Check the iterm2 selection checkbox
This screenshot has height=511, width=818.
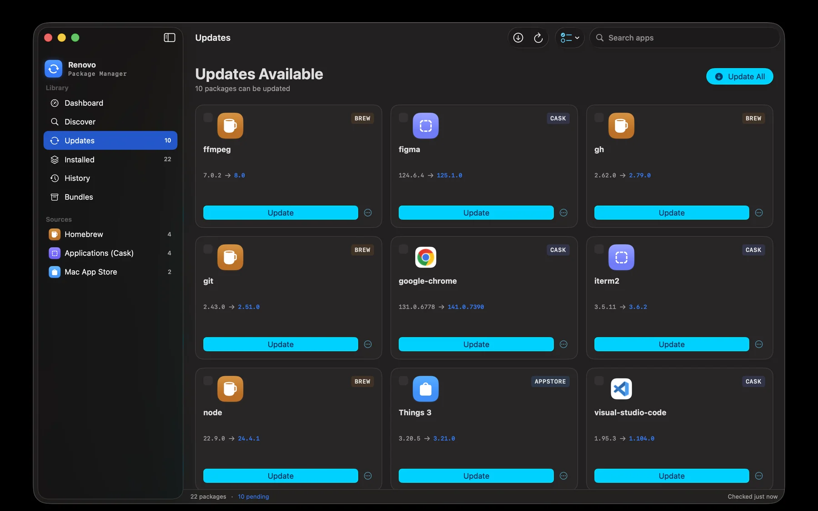pos(599,249)
